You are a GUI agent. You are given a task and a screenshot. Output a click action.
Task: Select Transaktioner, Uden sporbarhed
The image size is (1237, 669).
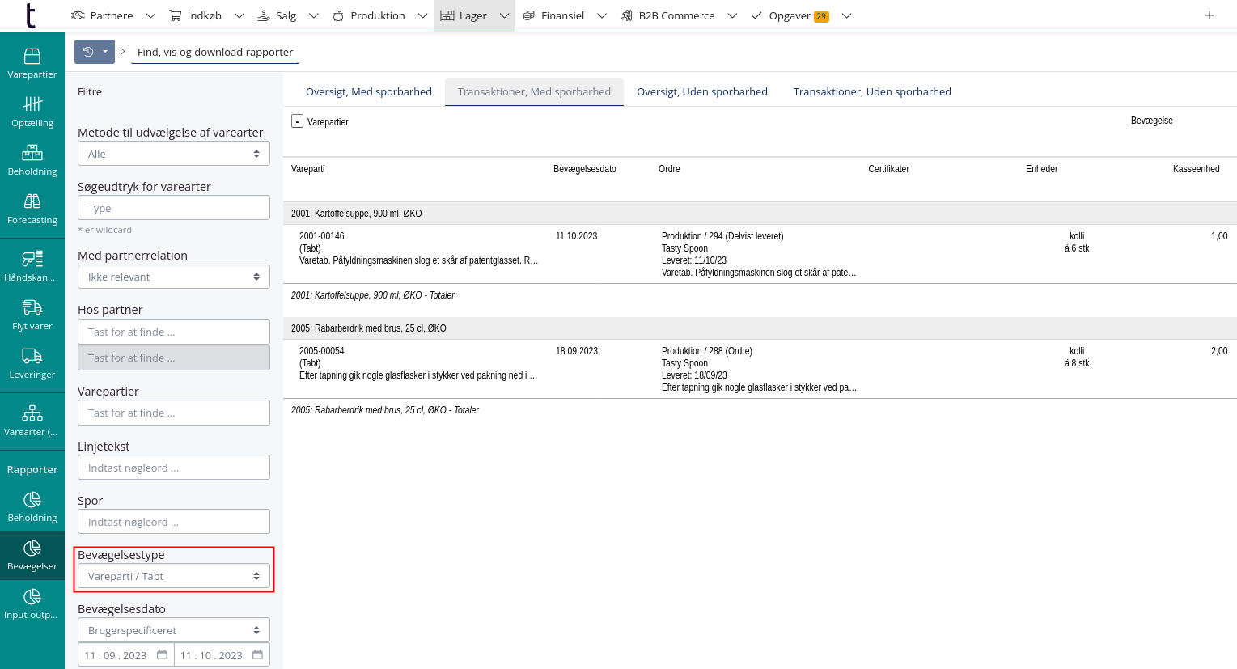coord(872,91)
